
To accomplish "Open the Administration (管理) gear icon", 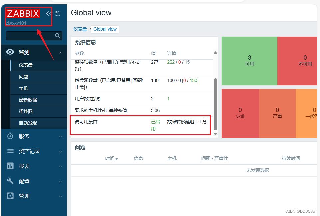I will [10, 196].
